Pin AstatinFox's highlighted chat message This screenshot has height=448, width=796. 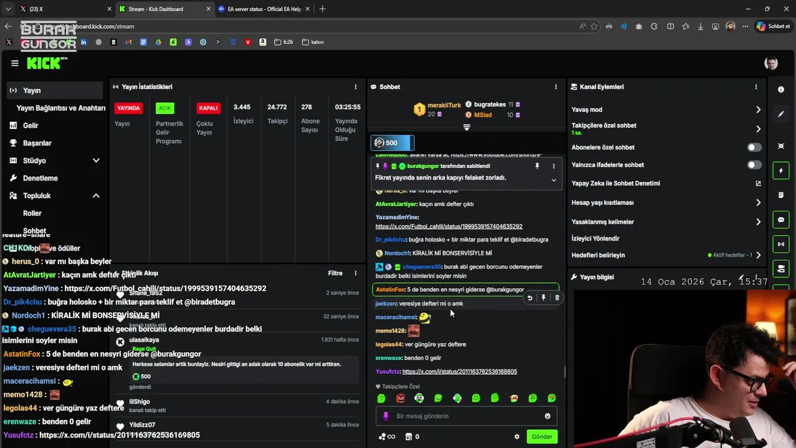(x=544, y=298)
